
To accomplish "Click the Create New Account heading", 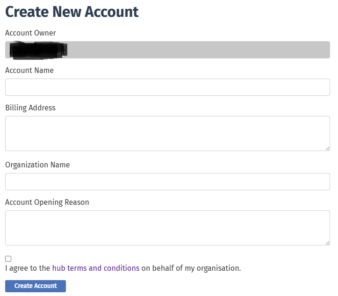I will click(x=72, y=12).
